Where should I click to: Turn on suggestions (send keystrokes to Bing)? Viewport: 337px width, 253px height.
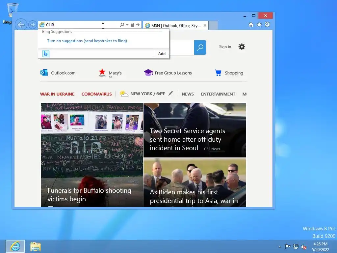tap(87, 41)
